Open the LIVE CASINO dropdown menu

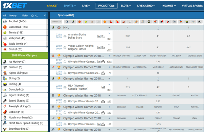146,6
